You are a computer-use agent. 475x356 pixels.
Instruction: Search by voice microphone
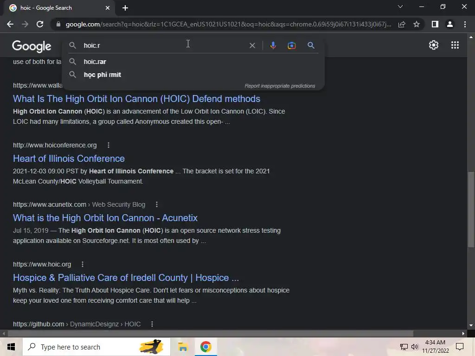(273, 45)
